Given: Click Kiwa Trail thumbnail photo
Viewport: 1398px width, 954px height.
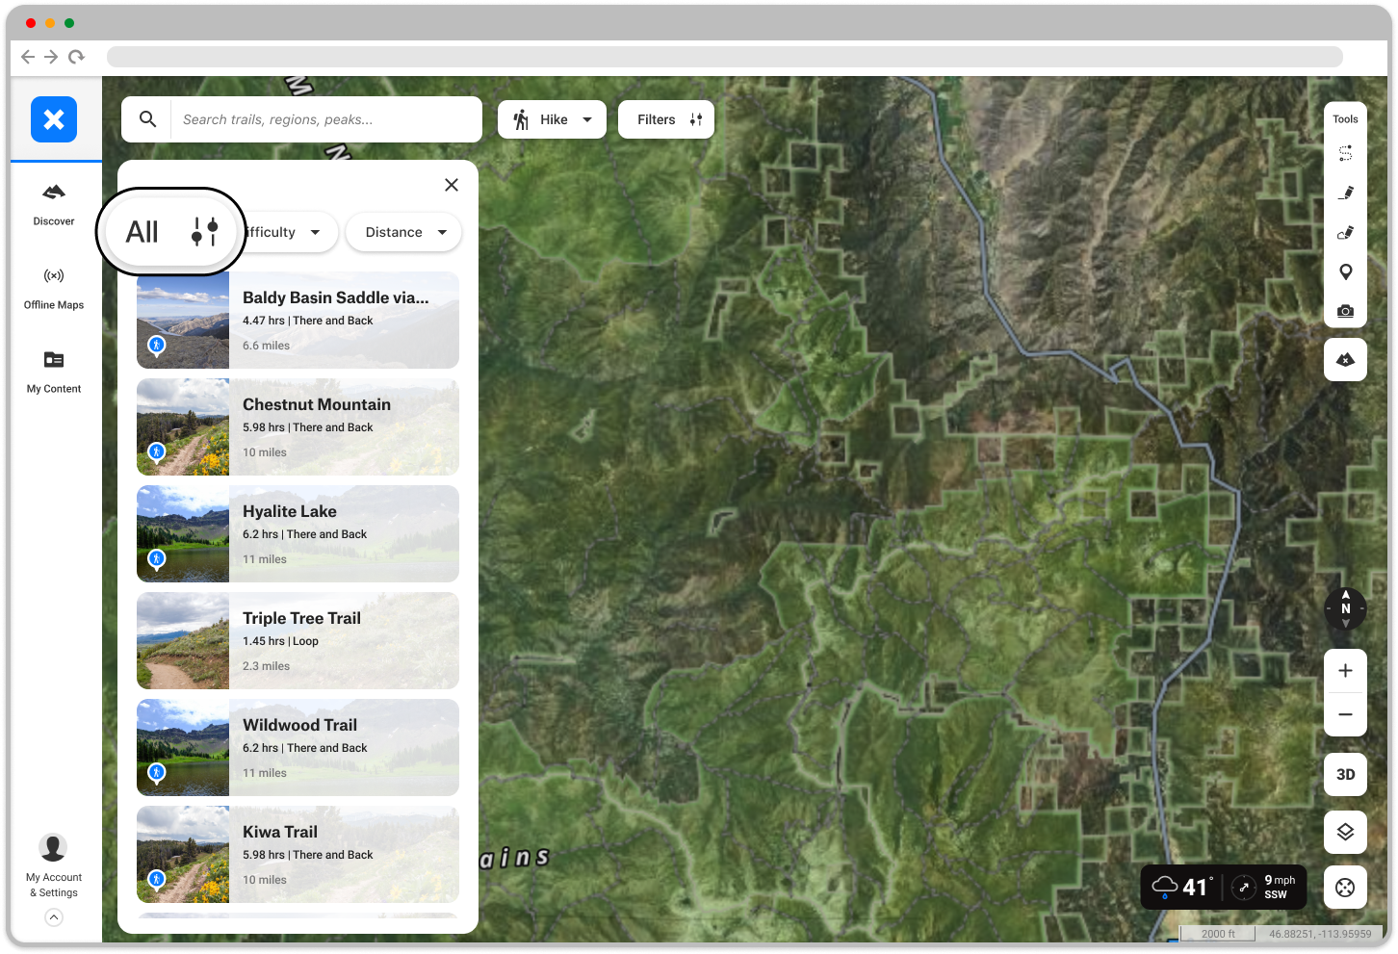Looking at the screenshot, I should click(x=183, y=855).
